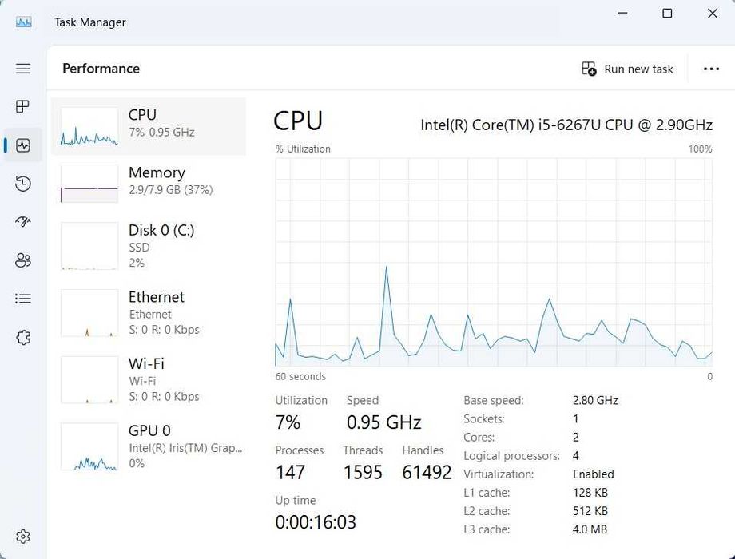Image resolution: width=735 pixels, height=559 pixels.
Task: Click the Task Manager title bar icon
Action: click(x=24, y=22)
